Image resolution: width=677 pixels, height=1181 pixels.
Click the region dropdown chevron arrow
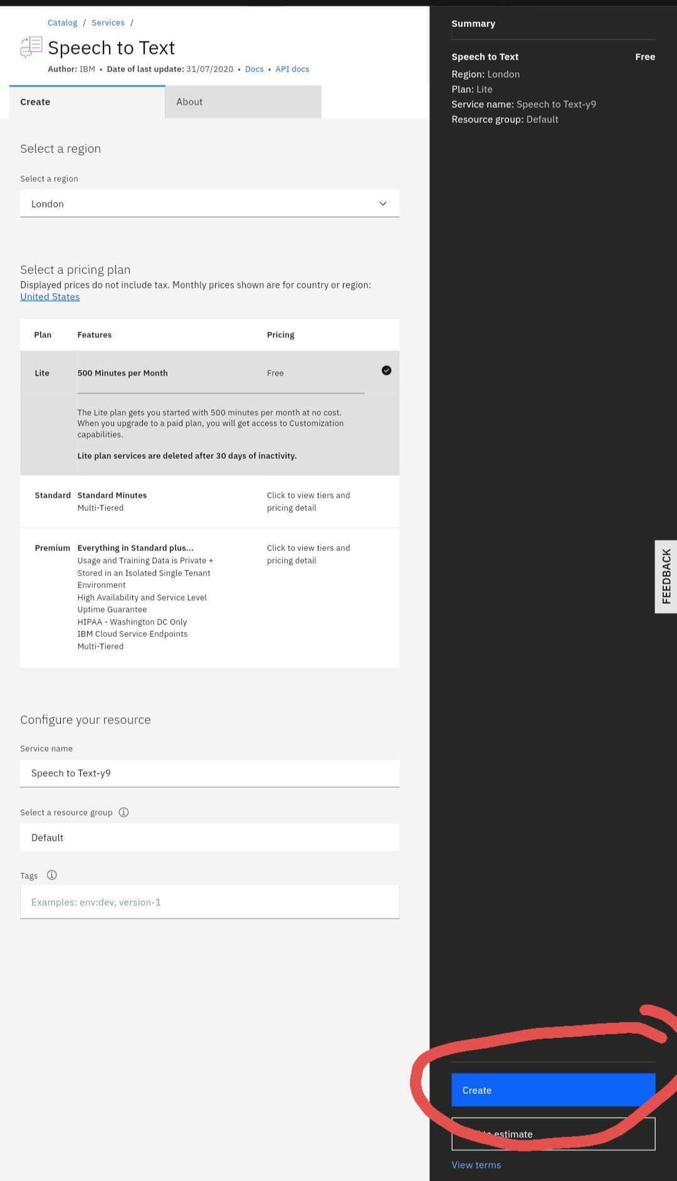(x=382, y=204)
